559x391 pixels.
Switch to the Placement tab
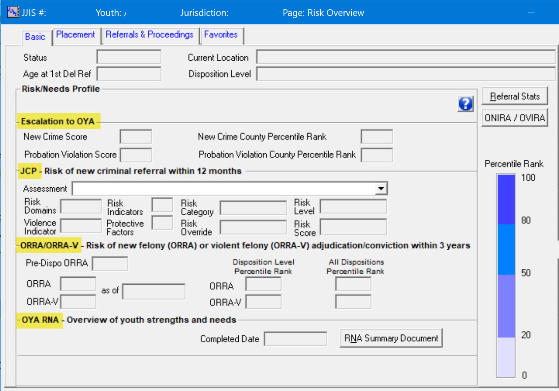click(76, 35)
